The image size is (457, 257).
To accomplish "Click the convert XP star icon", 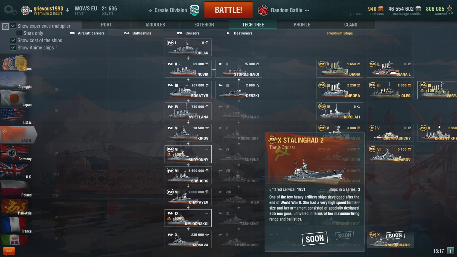I will click(449, 9).
